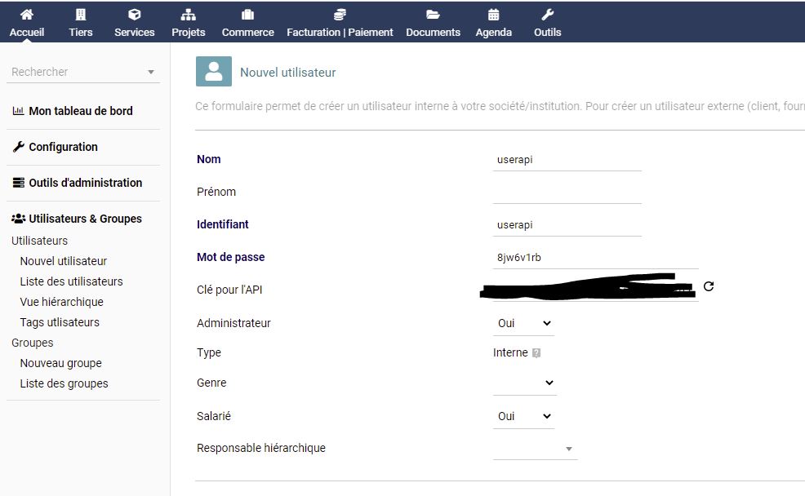Click the Prénom input field

[x=567, y=193]
